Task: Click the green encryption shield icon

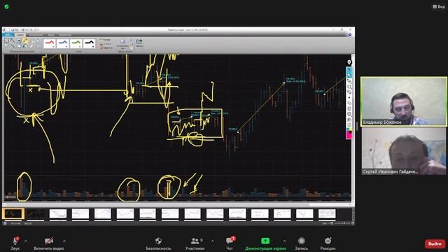Action: click(x=6, y=6)
